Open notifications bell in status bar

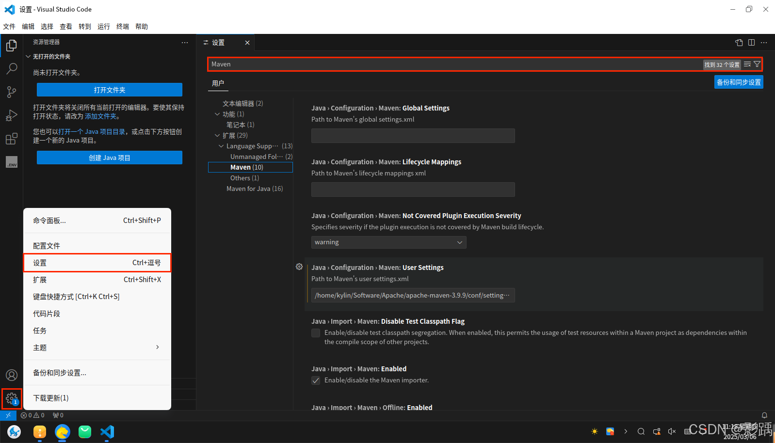point(764,415)
